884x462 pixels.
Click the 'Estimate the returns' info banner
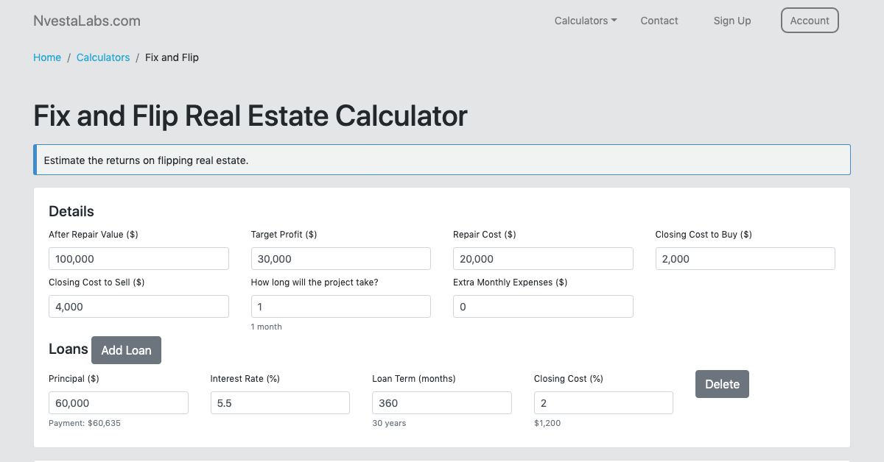point(442,160)
